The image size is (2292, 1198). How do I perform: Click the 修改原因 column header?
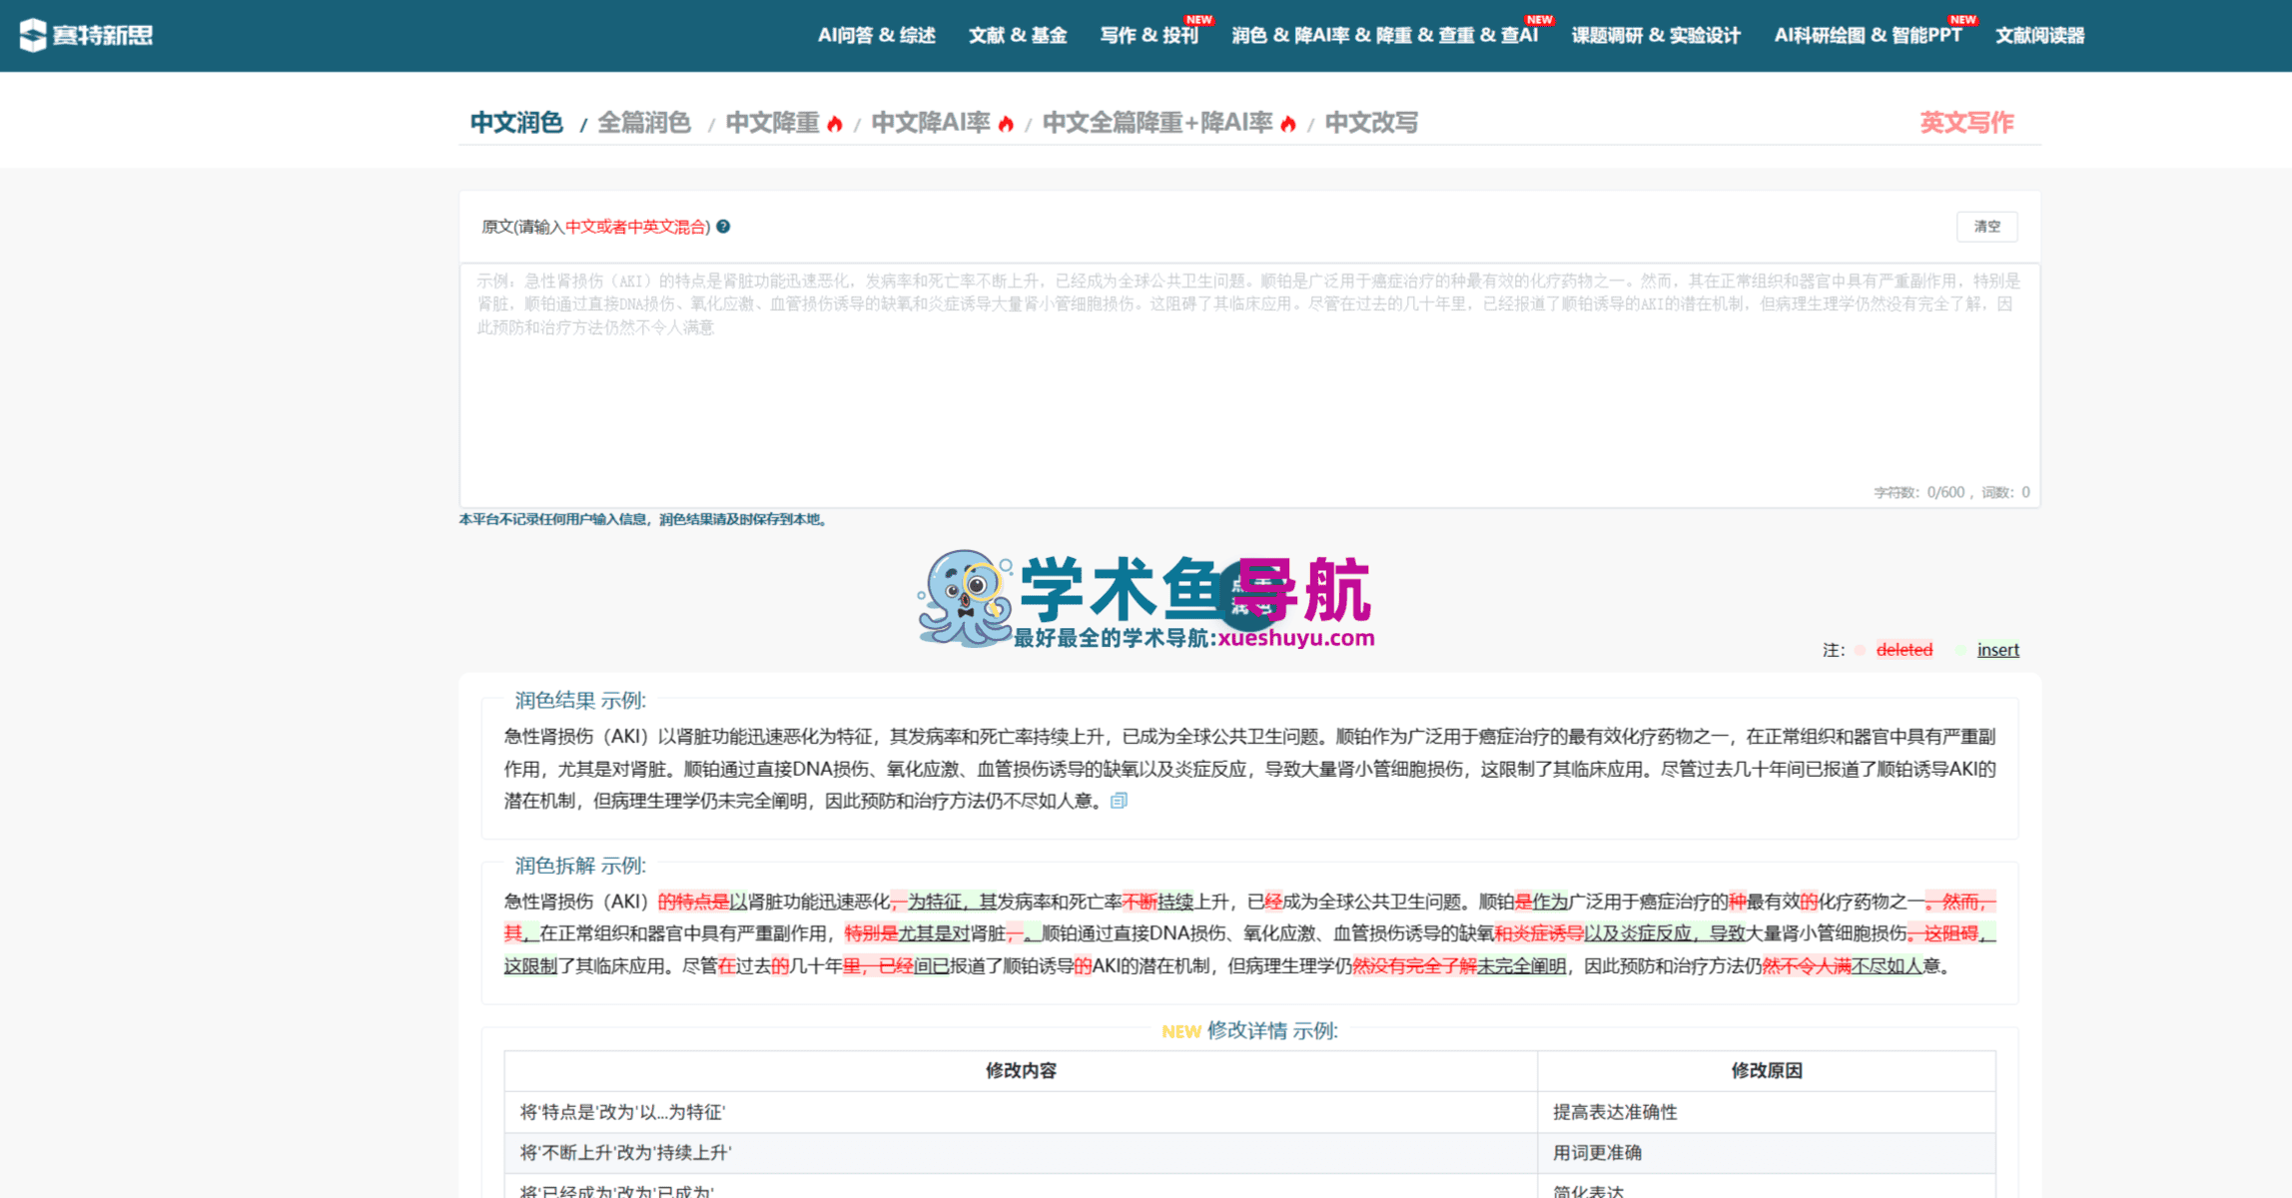tap(1767, 1070)
